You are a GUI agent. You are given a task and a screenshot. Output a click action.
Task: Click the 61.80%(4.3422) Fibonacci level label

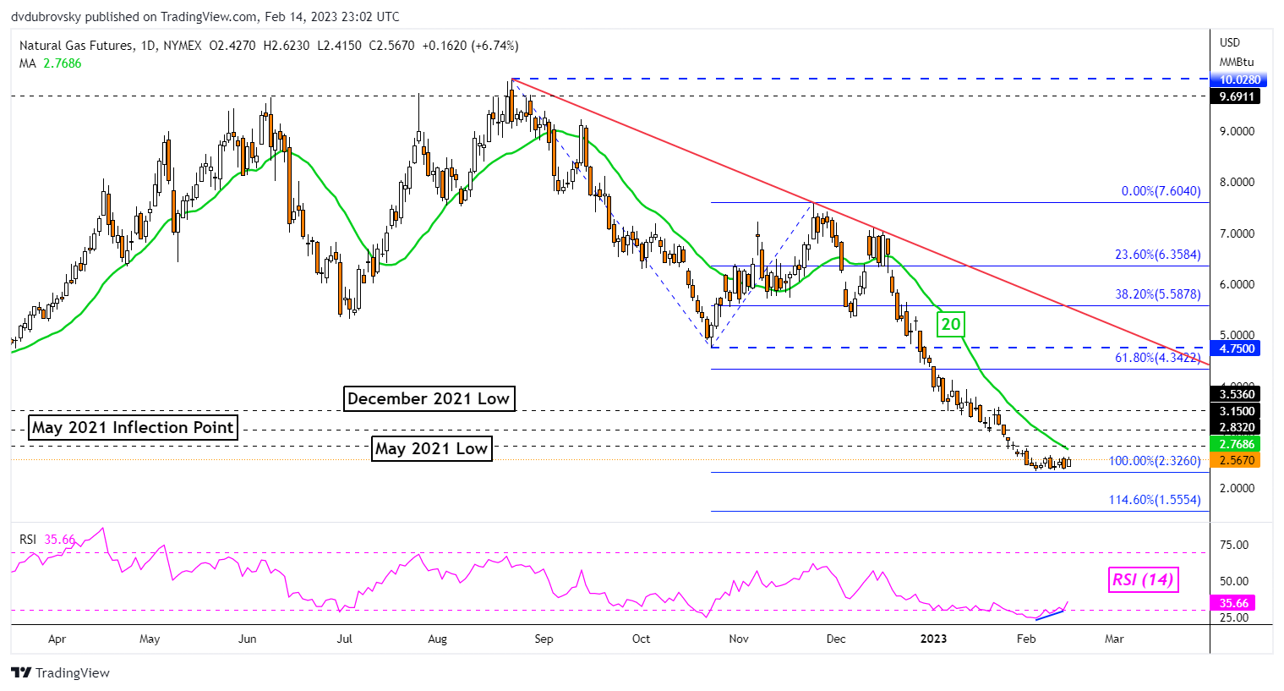tap(1157, 358)
